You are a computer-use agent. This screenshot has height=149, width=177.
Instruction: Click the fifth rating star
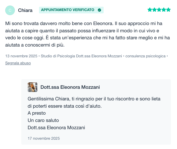(x=168, y=10)
